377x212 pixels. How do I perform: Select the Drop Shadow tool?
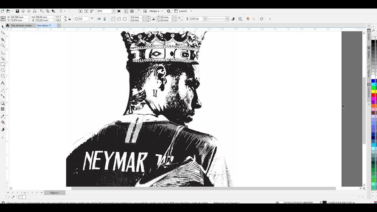pyautogui.click(x=3, y=103)
